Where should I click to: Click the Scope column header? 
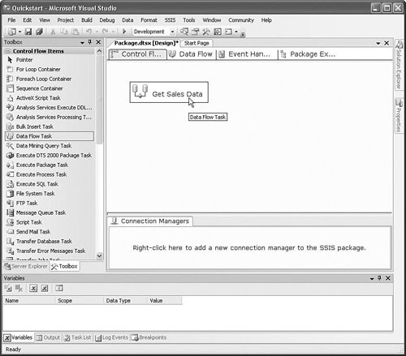click(x=80, y=301)
